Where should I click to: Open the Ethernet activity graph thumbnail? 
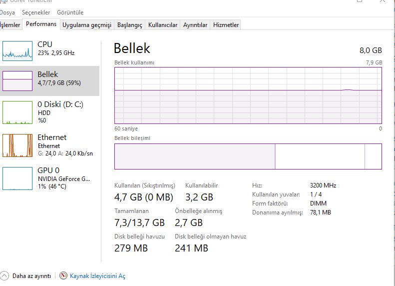tap(17, 145)
